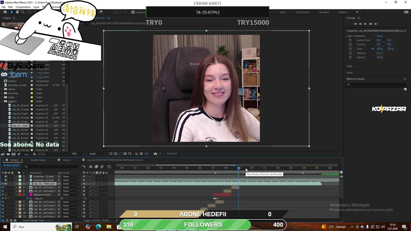Open Parent None dropdown for Magenta Solid 1
This screenshot has height=231, width=411.
coord(71,195)
